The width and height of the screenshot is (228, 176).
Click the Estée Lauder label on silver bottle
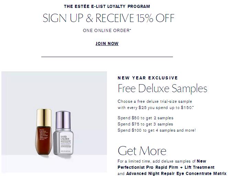click(x=65, y=138)
